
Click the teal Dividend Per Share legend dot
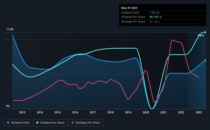(x=37, y=123)
